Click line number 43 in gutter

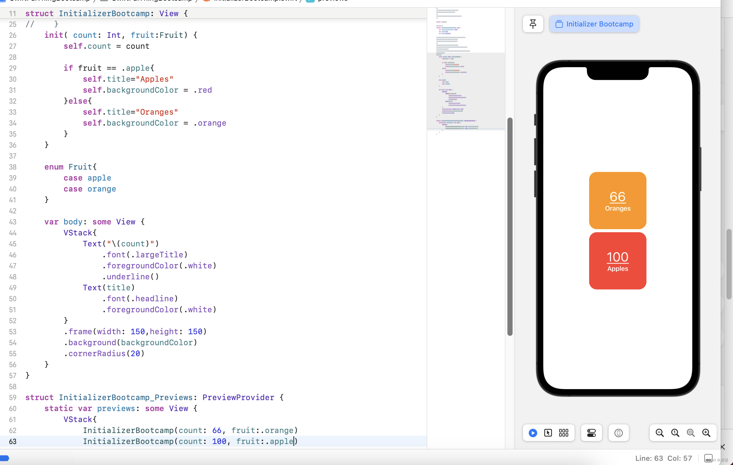click(13, 222)
